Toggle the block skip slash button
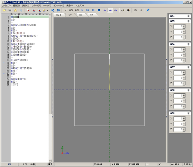The image size is (193, 167). (66, 10)
